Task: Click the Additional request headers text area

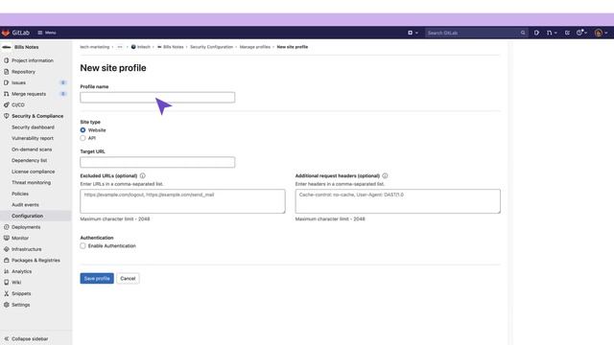Action: pyautogui.click(x=398, y=201)
